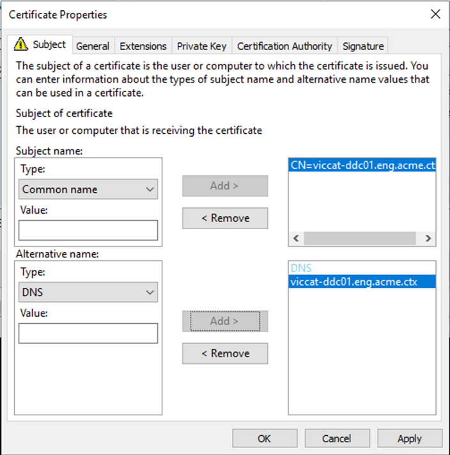Click the Subject name Value field
The width and height of the screenshot is (450, 455).
point(88,230)
